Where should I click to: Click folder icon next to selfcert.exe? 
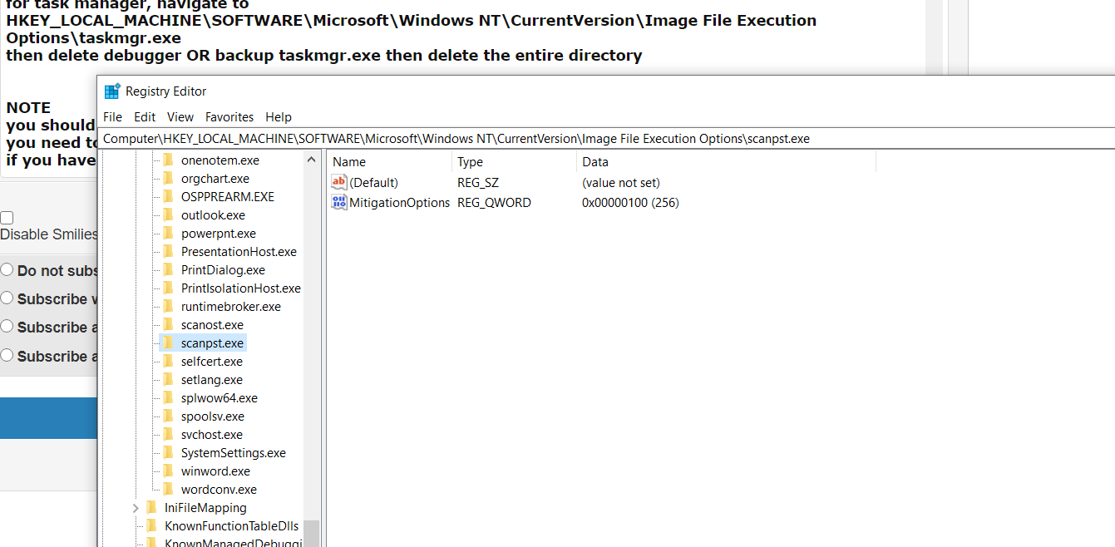[x=168, y=362]
